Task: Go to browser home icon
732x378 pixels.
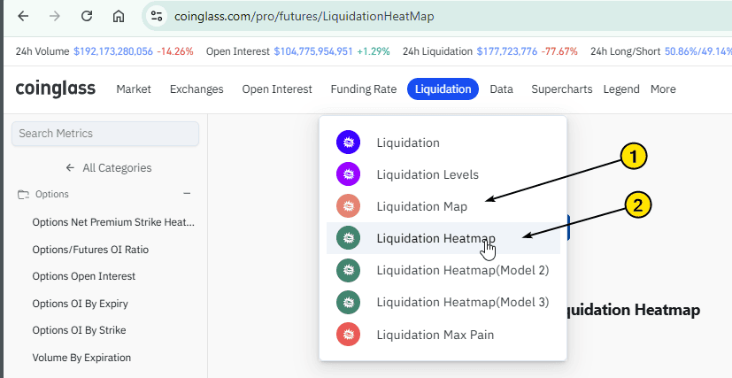Action: click(x=119, y=16)
